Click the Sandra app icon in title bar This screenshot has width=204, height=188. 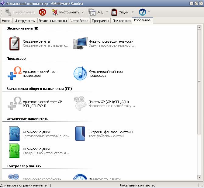3,3
